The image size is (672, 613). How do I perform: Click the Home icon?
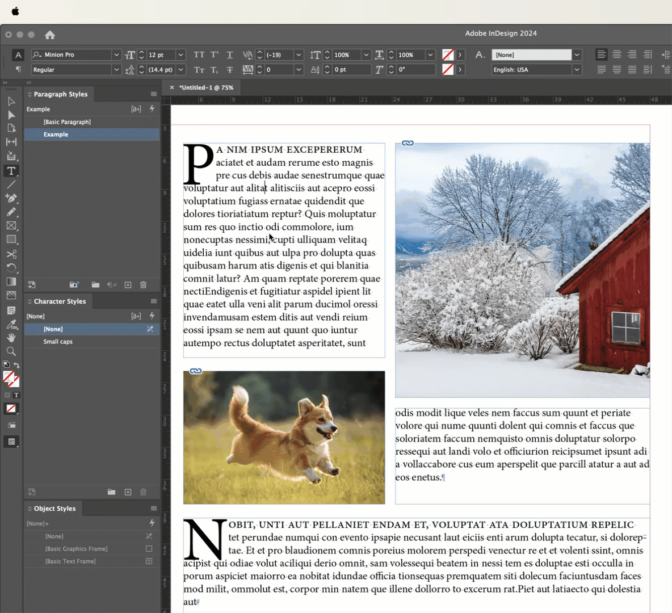point(50,35)
